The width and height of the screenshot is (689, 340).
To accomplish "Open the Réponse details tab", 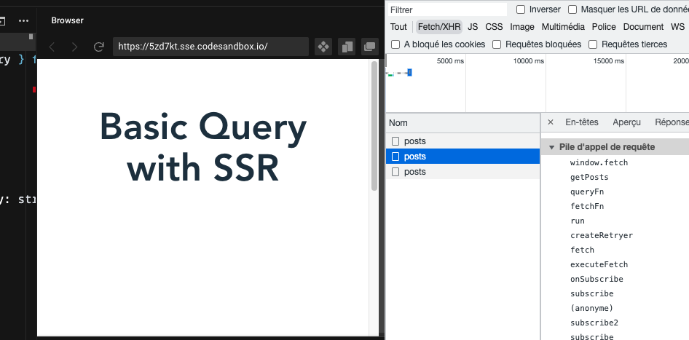I will (672, 122).
